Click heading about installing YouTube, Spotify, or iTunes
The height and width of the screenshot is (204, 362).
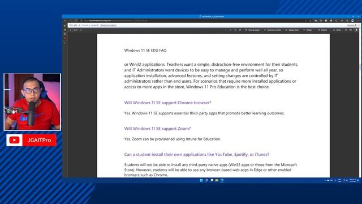click(x=197, y=155)
